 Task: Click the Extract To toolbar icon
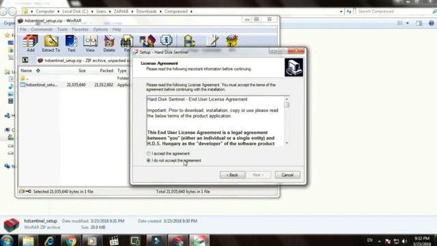click(x=51, y=43)
